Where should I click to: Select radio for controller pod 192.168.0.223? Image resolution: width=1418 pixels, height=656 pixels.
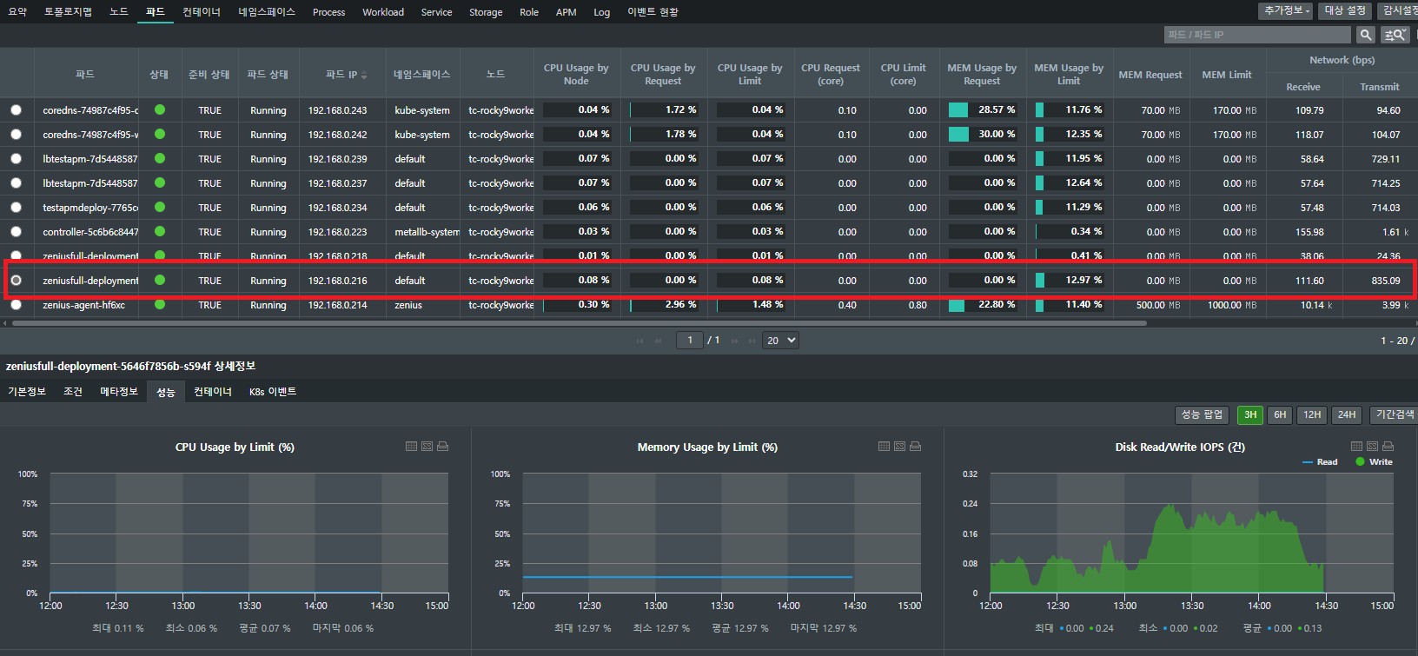click(17, 232)
